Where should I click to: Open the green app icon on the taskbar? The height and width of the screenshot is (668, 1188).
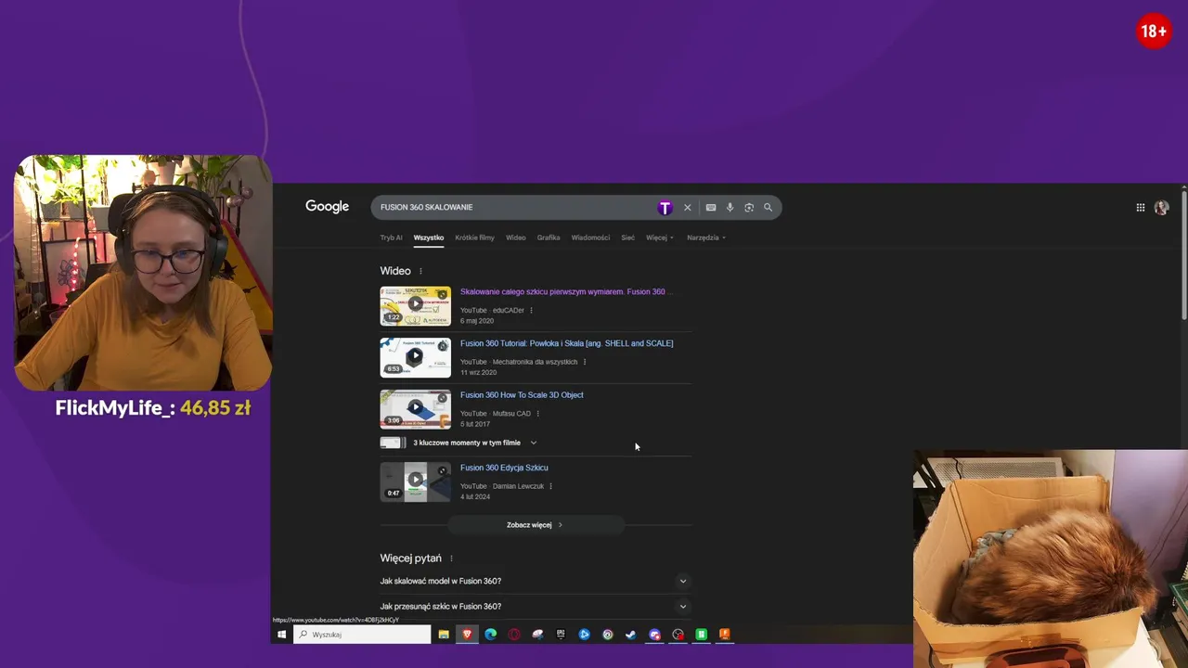(702, 635)
